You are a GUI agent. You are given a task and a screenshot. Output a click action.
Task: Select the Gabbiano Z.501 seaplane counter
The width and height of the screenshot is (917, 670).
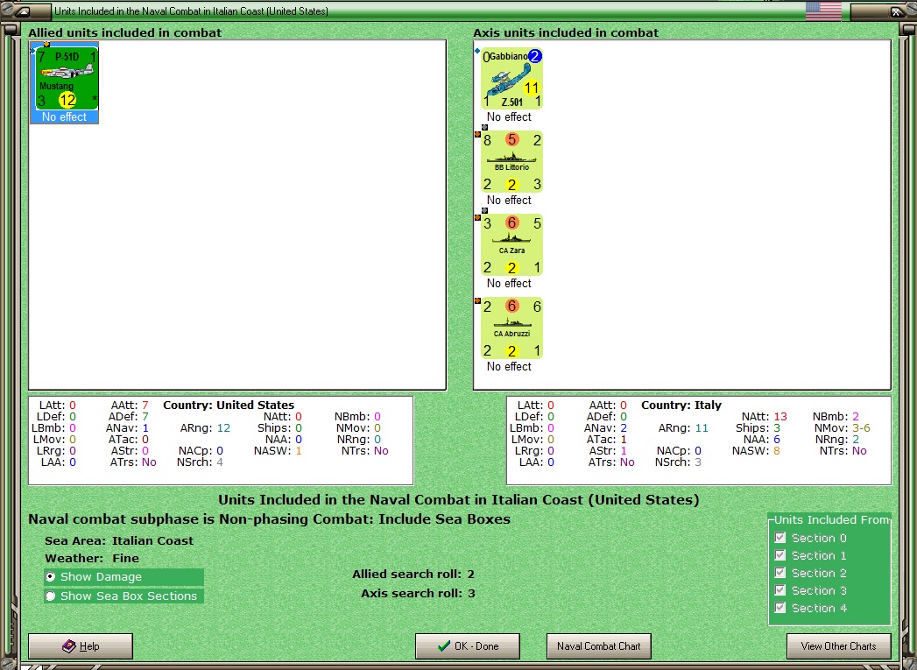tap(511, 78)
